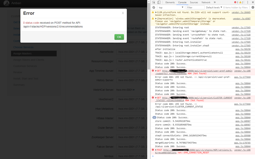Click the 11 repeat count badge
Screen dimensions: 255x159
[154, 117]
